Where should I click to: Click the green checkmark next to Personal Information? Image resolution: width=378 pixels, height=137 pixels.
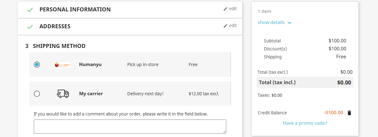coord(30,10)
